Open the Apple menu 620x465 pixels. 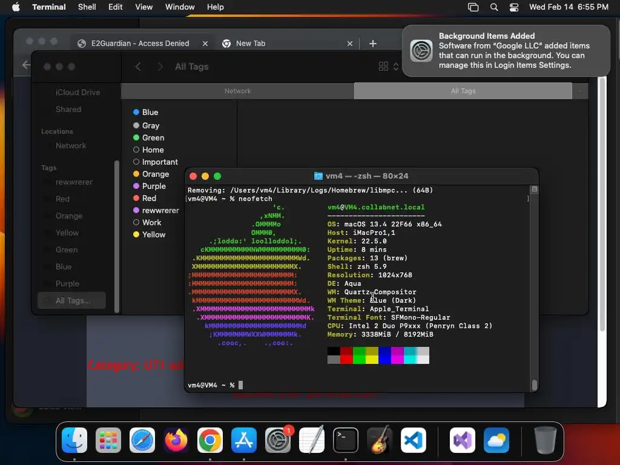pyautogui.click(x=16, y=7)
